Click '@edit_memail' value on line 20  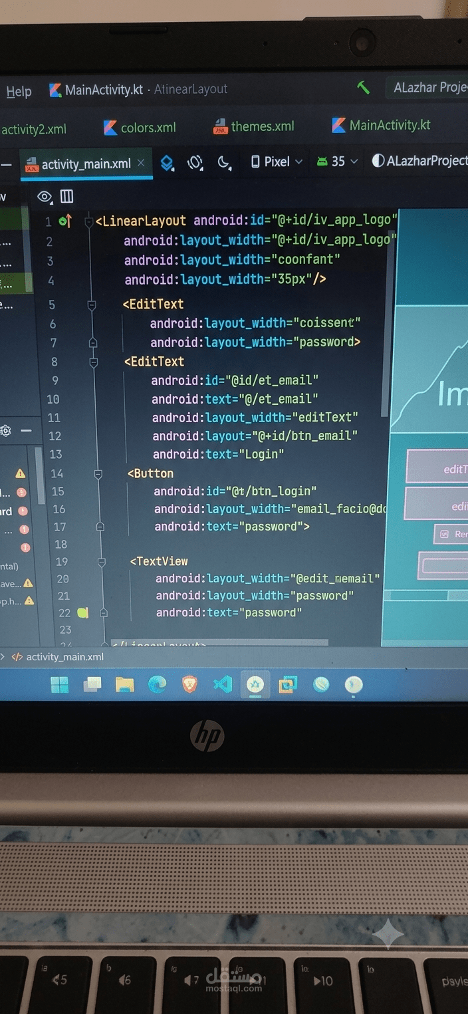pyautogui.click(x=338, y=578)
